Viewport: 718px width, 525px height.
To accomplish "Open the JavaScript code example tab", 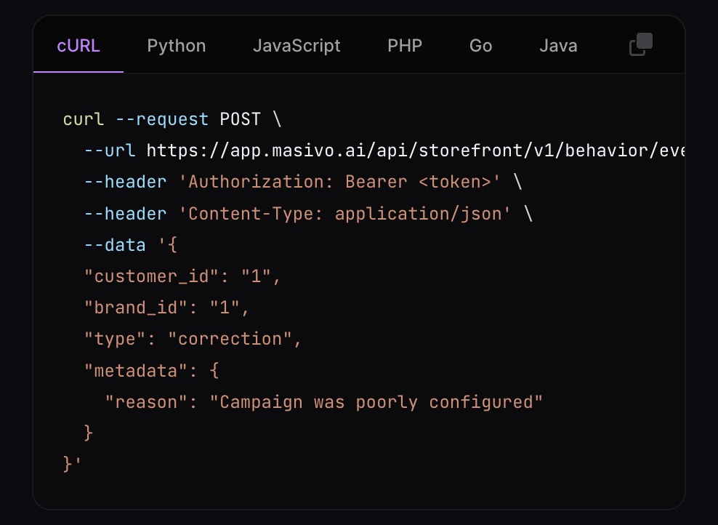I will (297, 46).
